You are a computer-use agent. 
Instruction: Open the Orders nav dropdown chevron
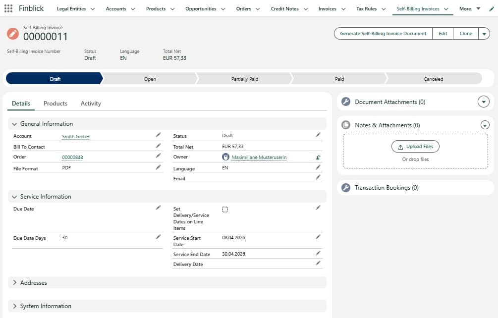tap(258, 9)
